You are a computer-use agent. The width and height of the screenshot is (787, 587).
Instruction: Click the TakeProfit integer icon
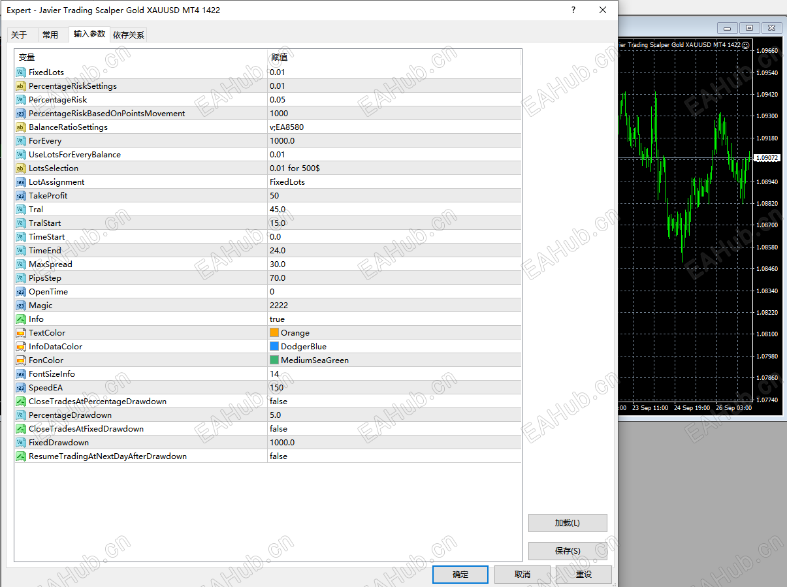tap(21, 196)
